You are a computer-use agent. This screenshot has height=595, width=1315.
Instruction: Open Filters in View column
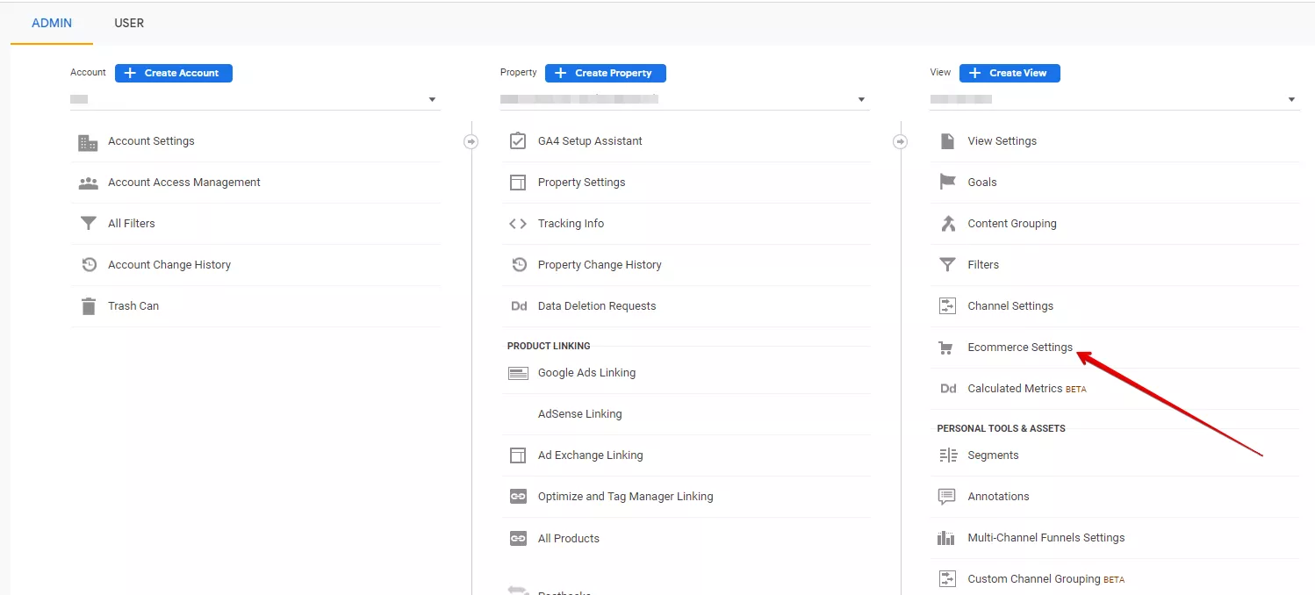[983, 265]
